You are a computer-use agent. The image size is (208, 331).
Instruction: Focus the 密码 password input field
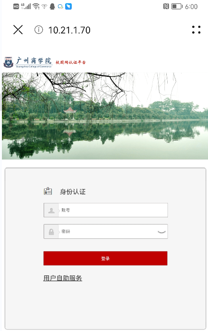pos(107,232)
